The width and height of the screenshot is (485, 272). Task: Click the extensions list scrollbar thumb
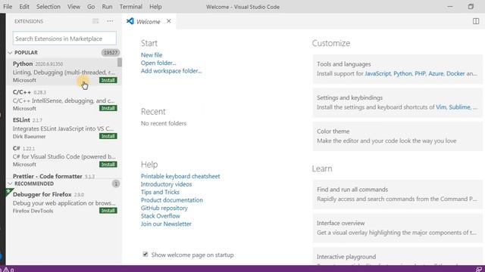[x=120, y=62]
